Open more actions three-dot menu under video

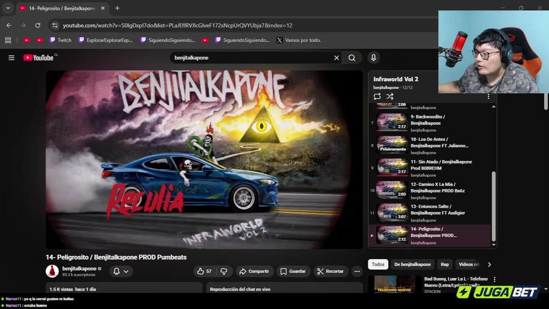(x=357, y=271)
